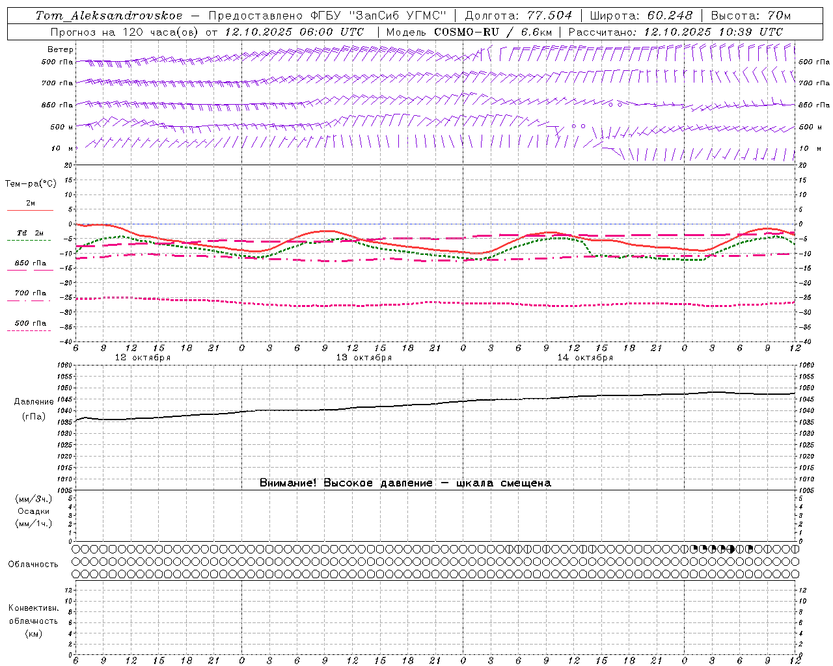Click the '850 гПа' wind level label on the left axis
This screenshot has width=833, height=666.
pos(57,105)
